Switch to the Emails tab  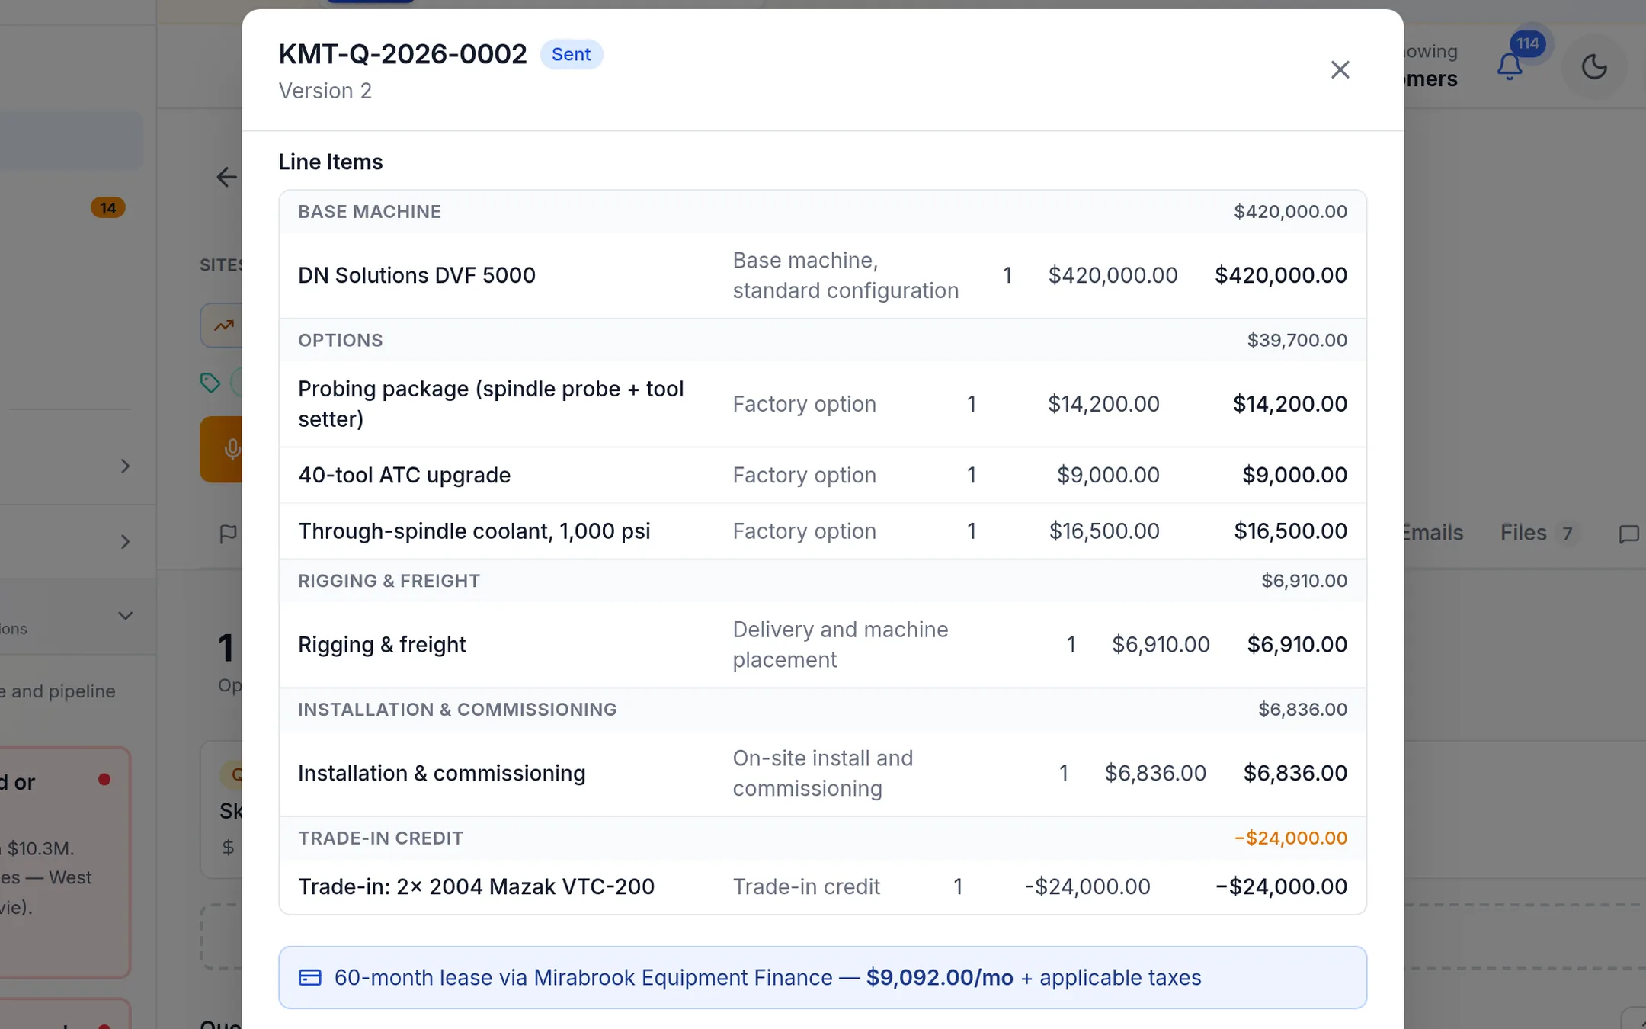click(x=1433, y=533)
